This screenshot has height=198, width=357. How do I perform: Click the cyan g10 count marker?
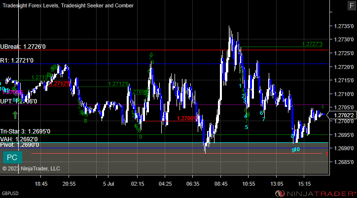296,149
